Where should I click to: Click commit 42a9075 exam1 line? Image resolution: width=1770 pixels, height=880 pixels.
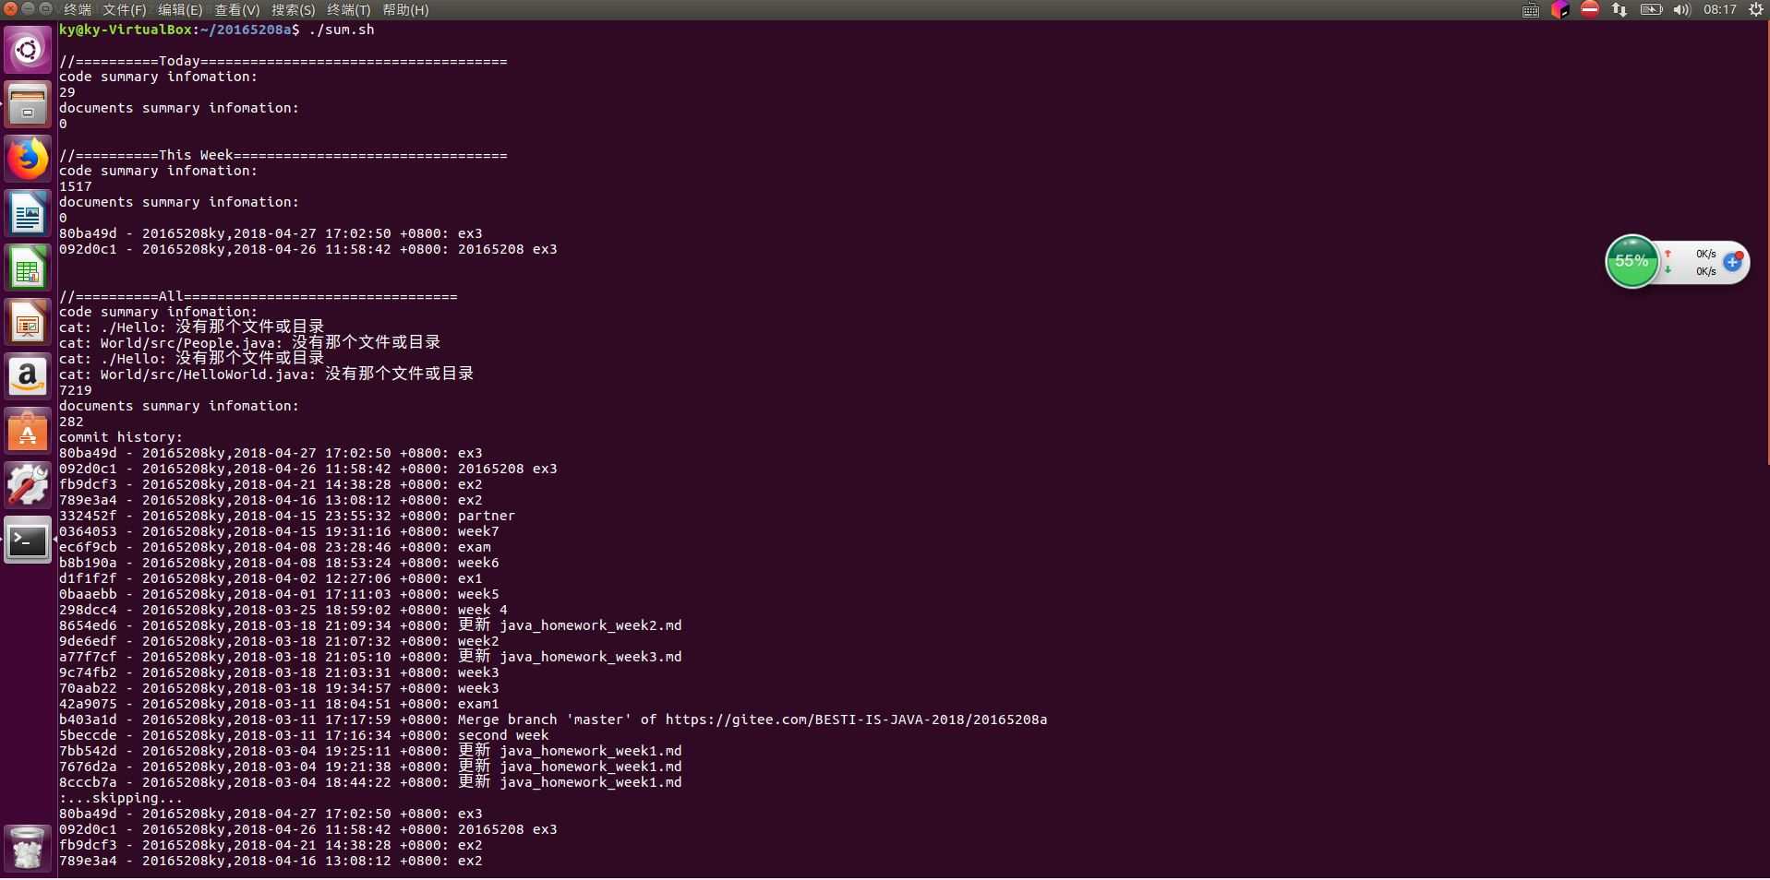[279, 705]
